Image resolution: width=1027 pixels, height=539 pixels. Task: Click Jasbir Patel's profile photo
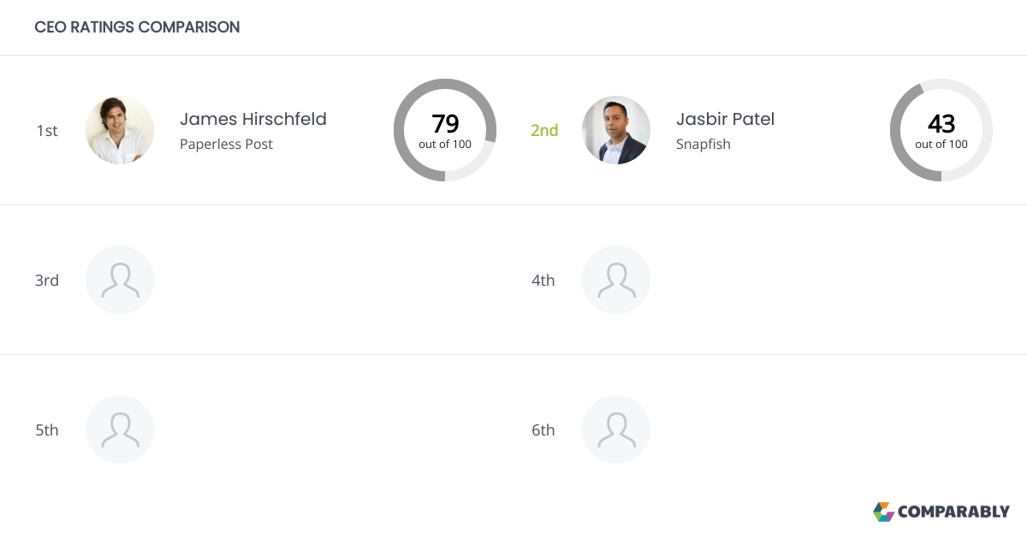tap(616, 130)
